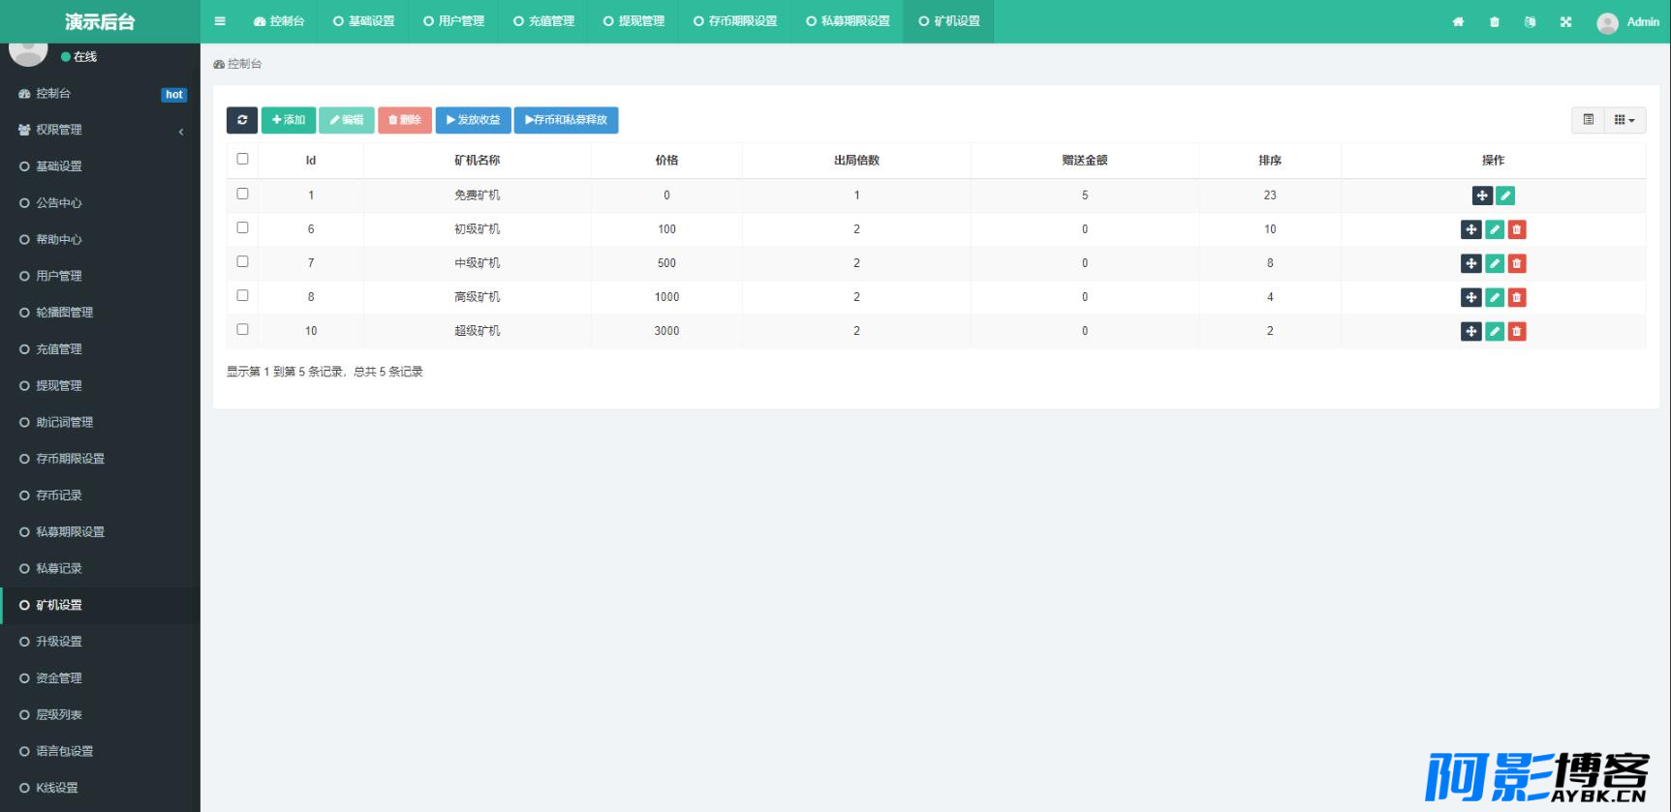1671x812 pixels.
Task: Open 存币记录 in the sidebar
Action: pyautogui.click(x=100, y=496)
